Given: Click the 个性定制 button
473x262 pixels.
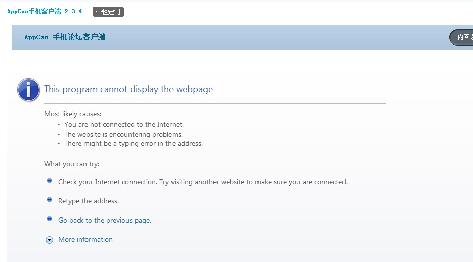Looking at the screenshot, I should coord(108,12).
